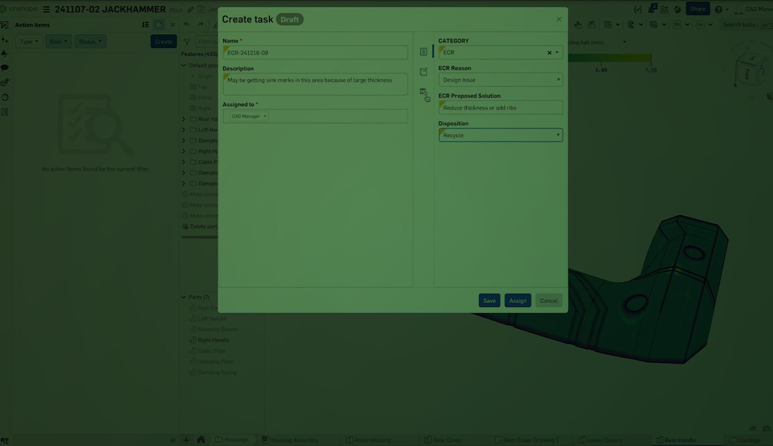
Task: Click the link icon next to Main
Action: click(x=190, y=9)
